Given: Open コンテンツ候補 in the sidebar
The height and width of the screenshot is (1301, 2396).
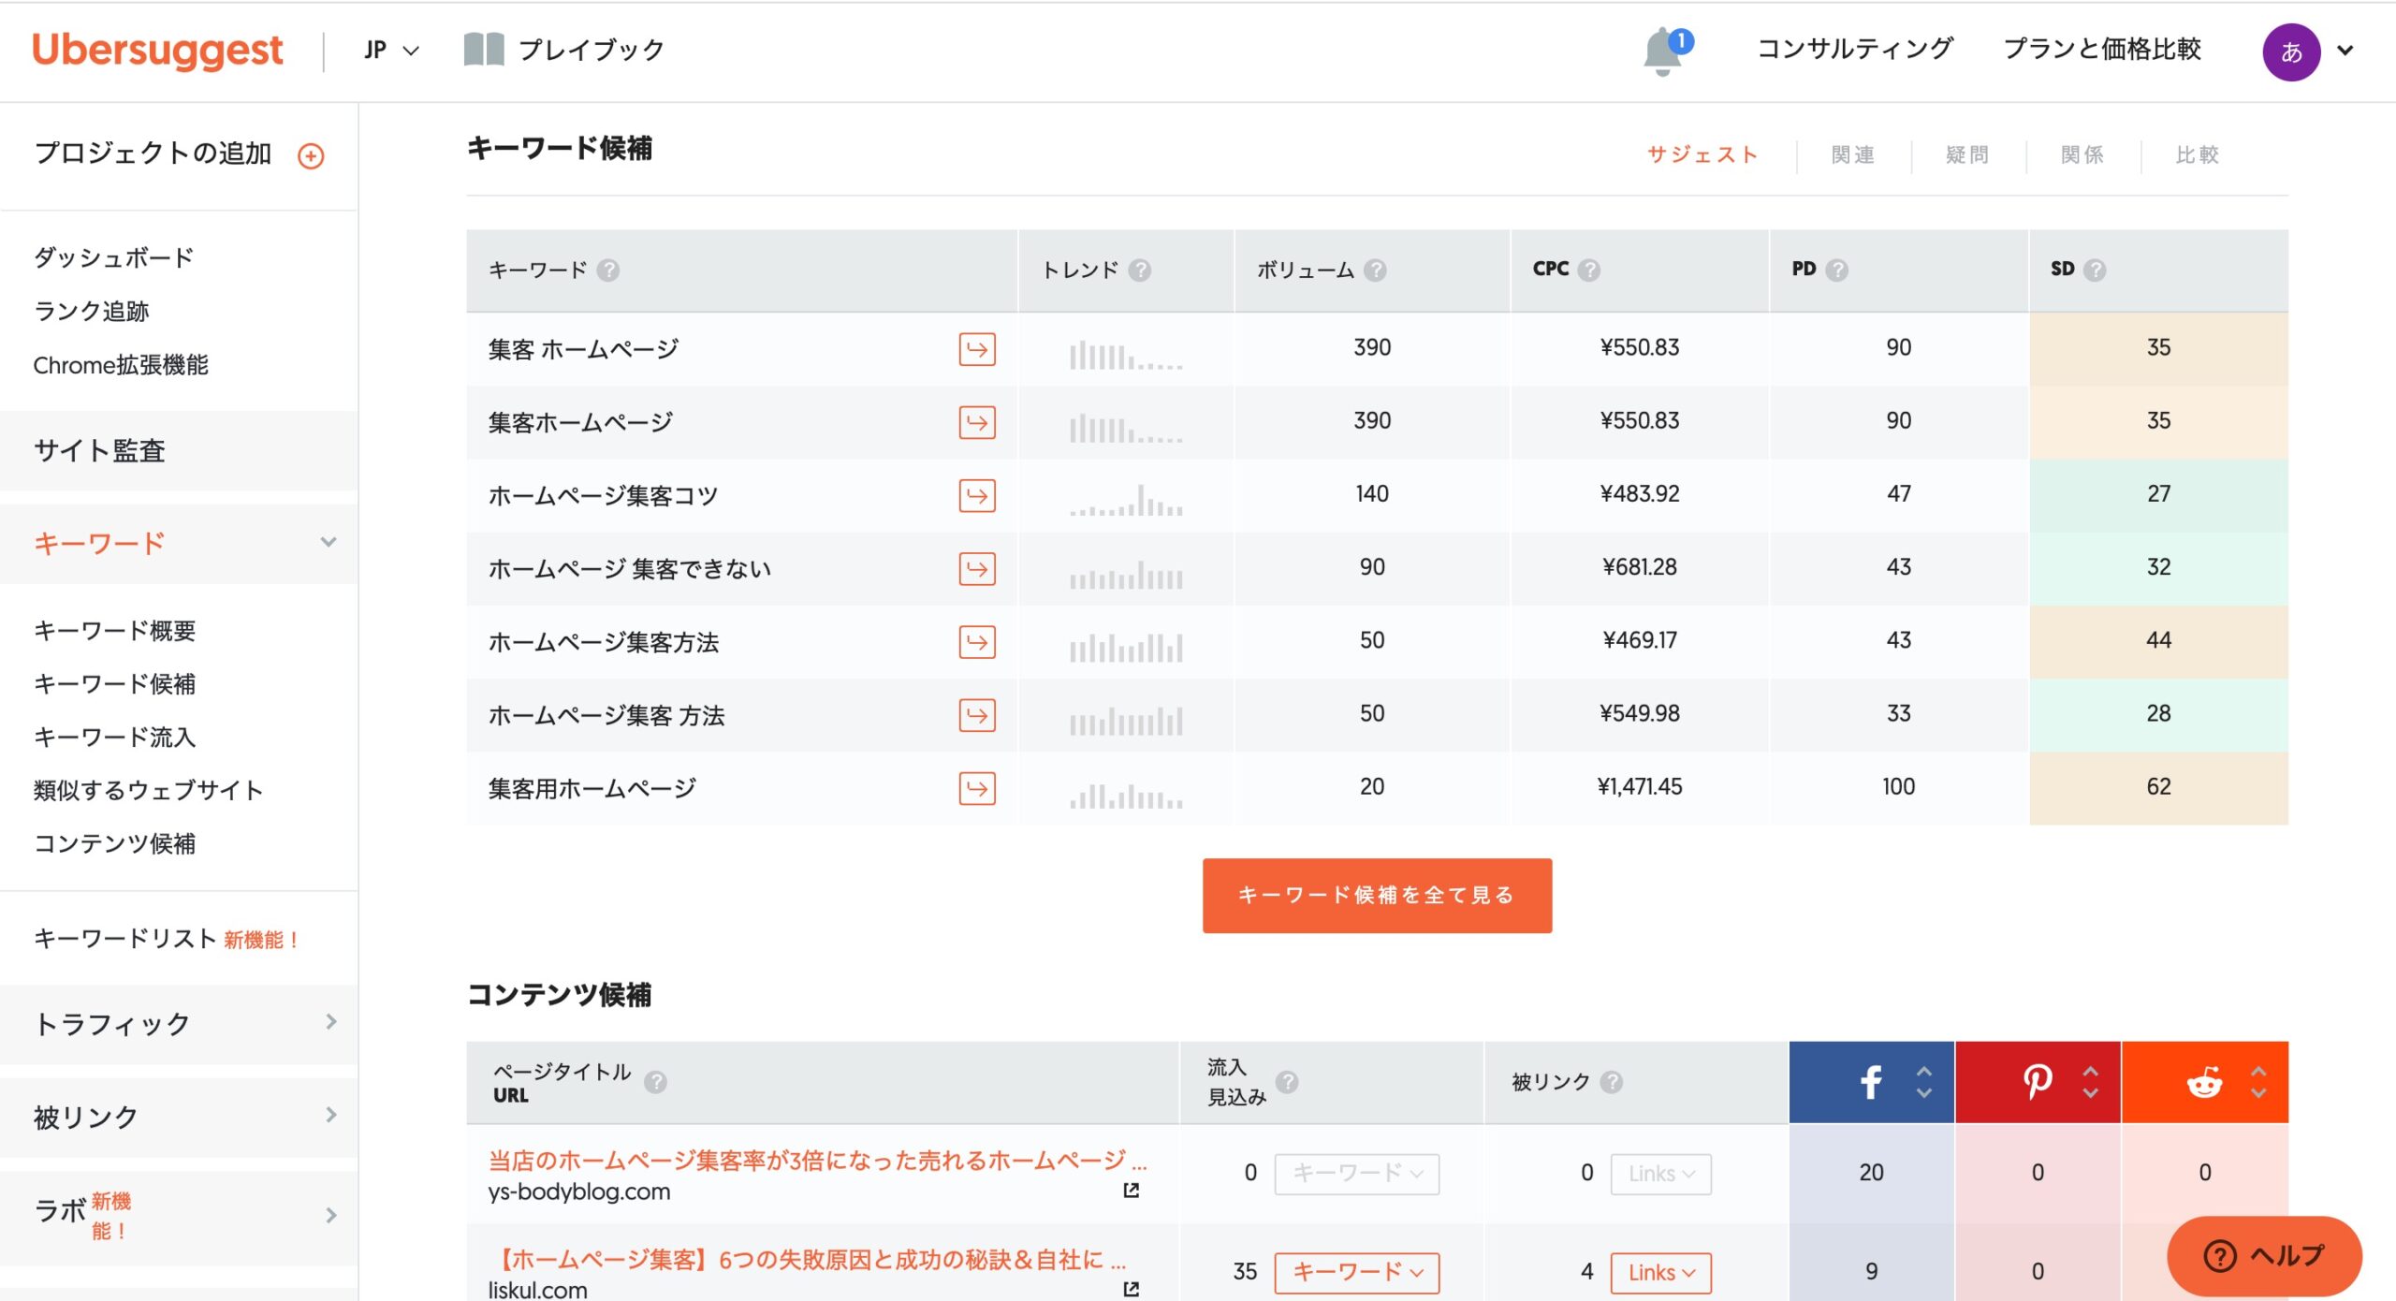Looking at the screenshot, I should [114, 843].
